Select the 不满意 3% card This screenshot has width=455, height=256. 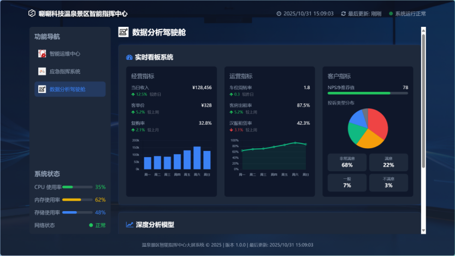(388, 183)
